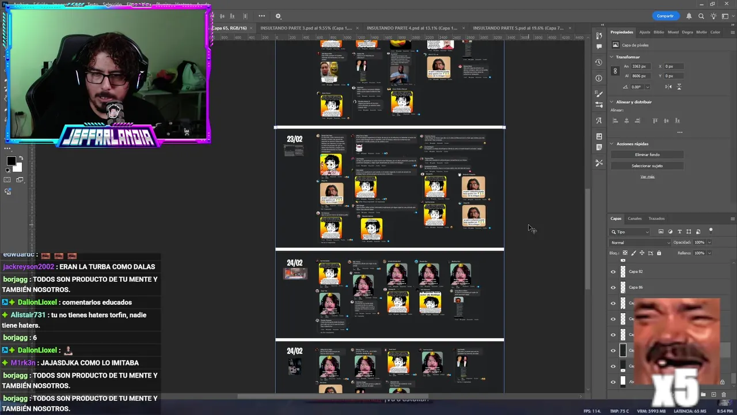This screenshot has width=737, height=415.
Task: Filter layers by type layers icon
Action: point(679,232)
